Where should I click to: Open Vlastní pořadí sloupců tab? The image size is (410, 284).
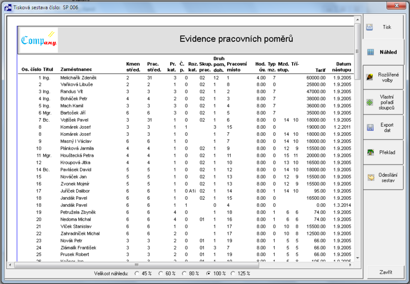(x=383, y=102)
